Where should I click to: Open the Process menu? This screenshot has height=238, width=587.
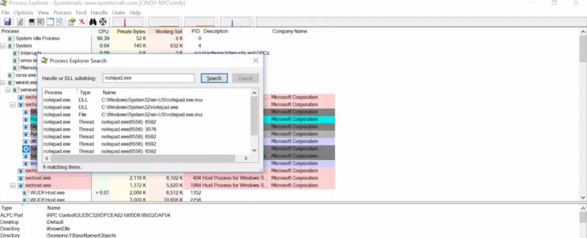click(62, 13)
